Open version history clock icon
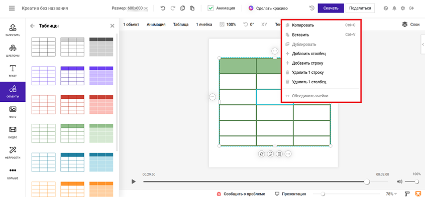This screenshot has width=425, height=197. 311,8
